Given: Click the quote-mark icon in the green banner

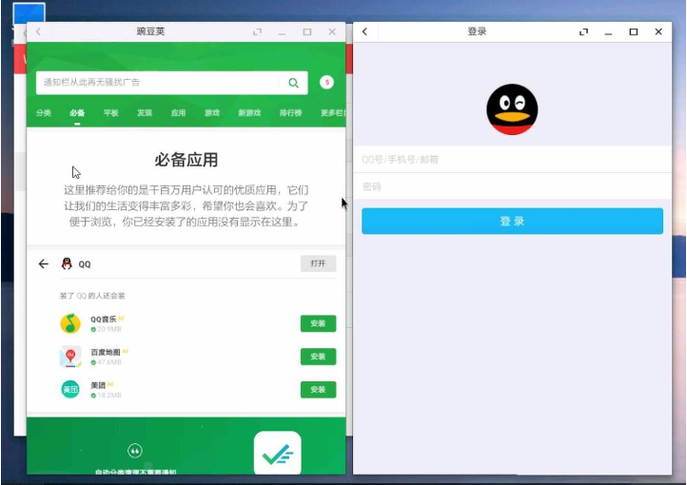Looking at the screenshot, I should [x=134, y=451].
